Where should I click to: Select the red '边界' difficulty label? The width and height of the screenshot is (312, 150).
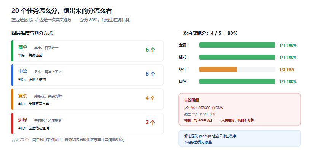coord(23,120)
